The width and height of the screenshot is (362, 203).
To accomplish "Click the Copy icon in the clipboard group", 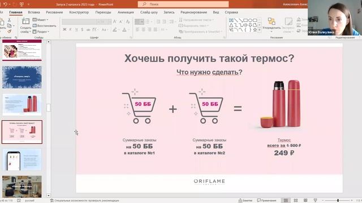I will pyautogui.click(x=9, y=26).
